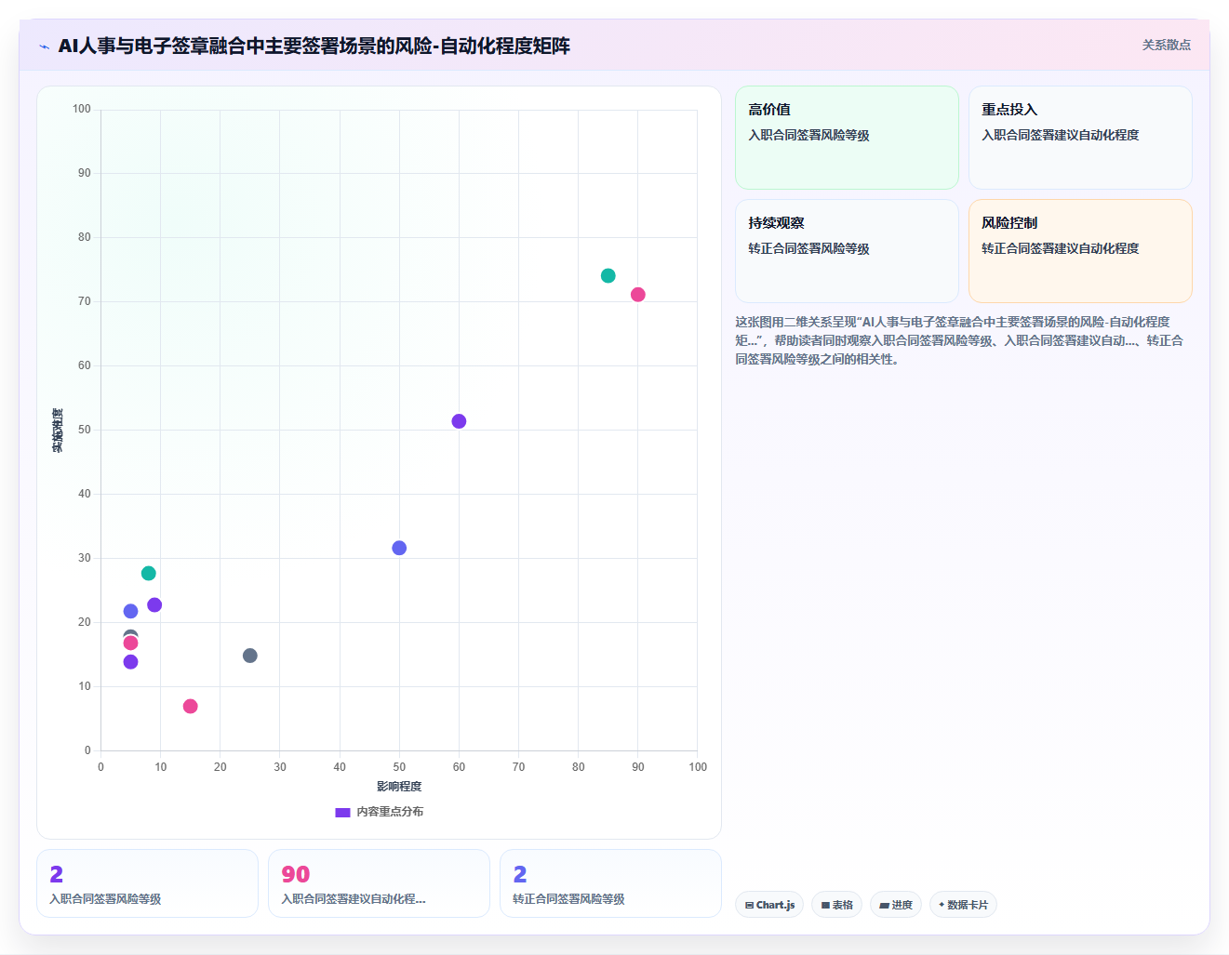The width and height of the screenshot is (1229, 955).
Task: Click the teal data point near 85 impact
Action: tap(608, 275)
